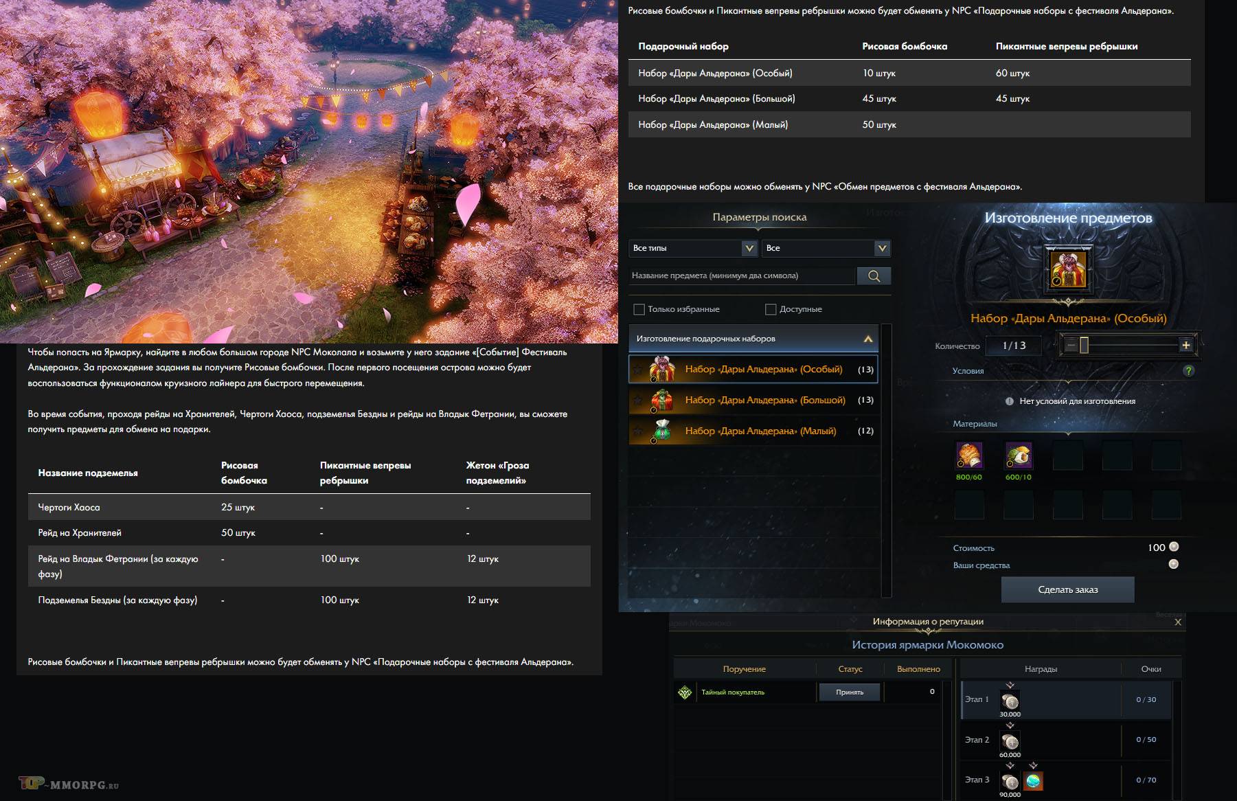Click the star icon on Особый recipe row
The height and width of the screenshot is (801, 1237).
pos(638,370)
